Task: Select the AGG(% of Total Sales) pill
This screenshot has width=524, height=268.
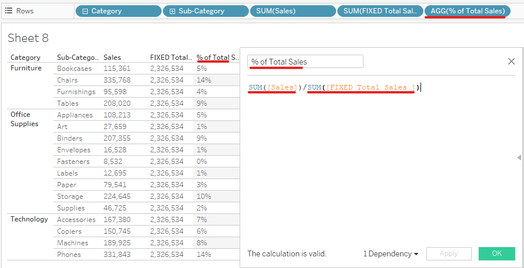Action: tap(468, 11)
